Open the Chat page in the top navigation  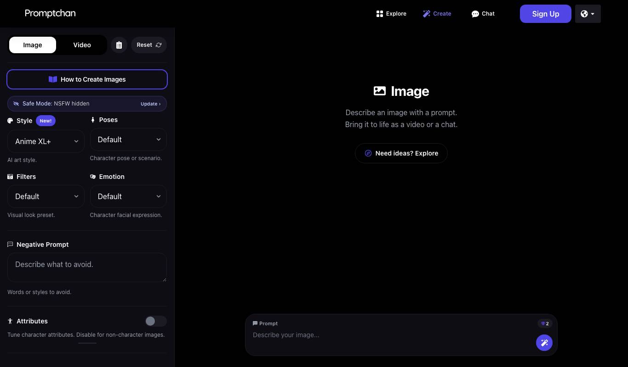point(483,14)
